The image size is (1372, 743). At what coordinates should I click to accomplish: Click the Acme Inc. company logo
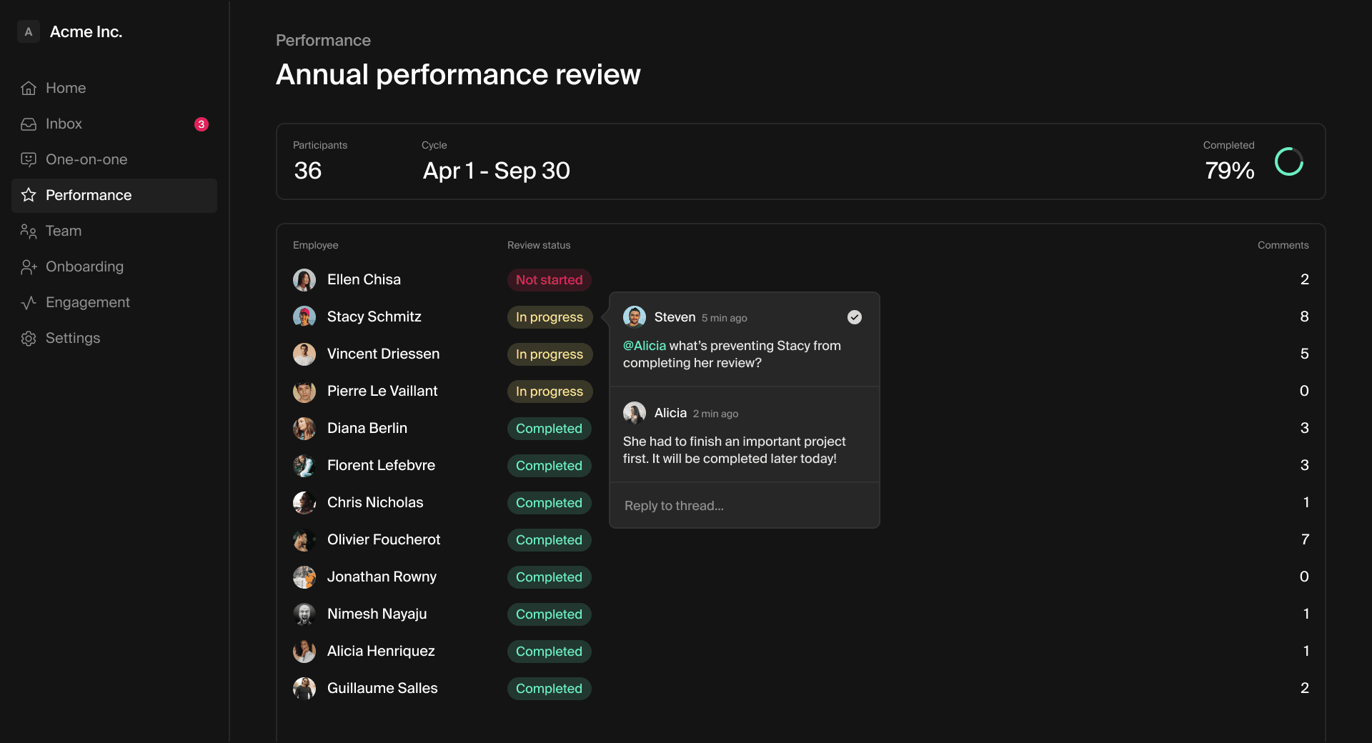click(28, 31)
